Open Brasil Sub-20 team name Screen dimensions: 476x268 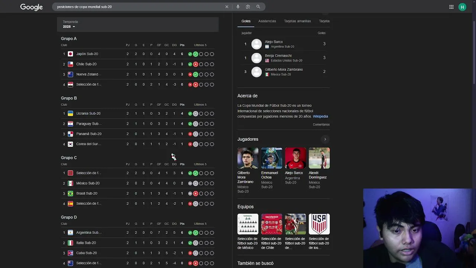87,194
